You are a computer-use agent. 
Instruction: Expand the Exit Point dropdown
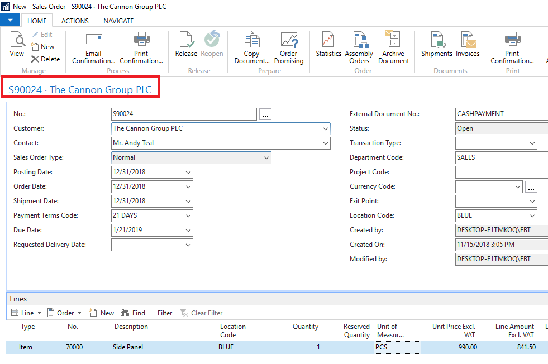click(x=532, y=201)
